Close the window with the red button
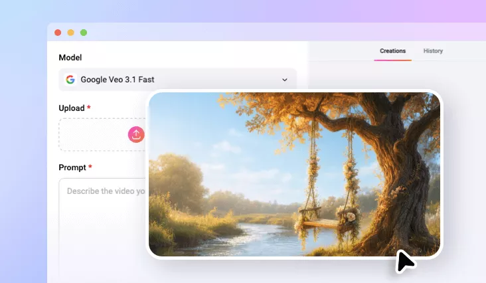Viewport: 486px width, 283px height. [x=58, y=33]
